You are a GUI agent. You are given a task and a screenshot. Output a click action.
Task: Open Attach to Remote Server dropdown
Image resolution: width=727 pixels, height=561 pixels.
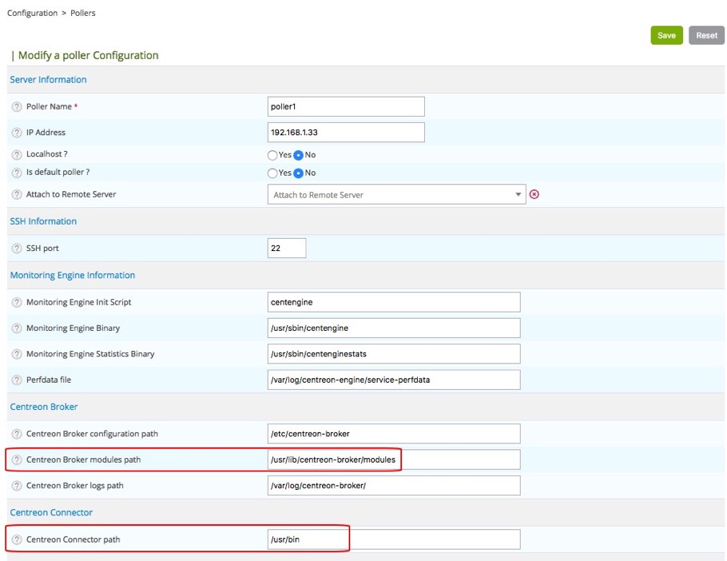tap(396, 194)
